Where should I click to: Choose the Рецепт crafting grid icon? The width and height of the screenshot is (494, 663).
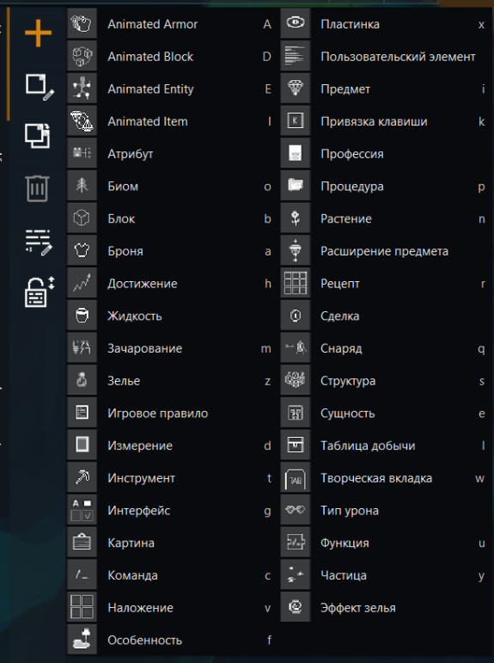[295, 283]
